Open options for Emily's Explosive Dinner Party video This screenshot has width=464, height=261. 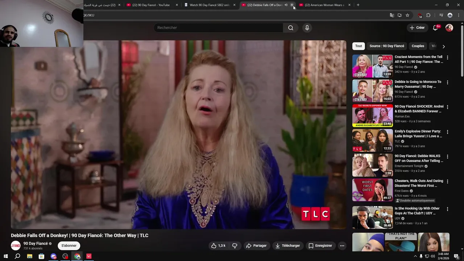click(447, 132)
